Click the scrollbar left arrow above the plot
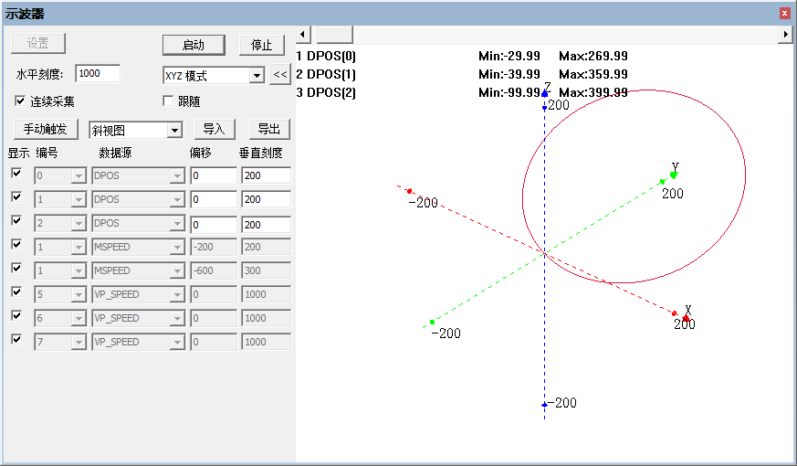This screenshot has height=466, width=797. [303, 35]
